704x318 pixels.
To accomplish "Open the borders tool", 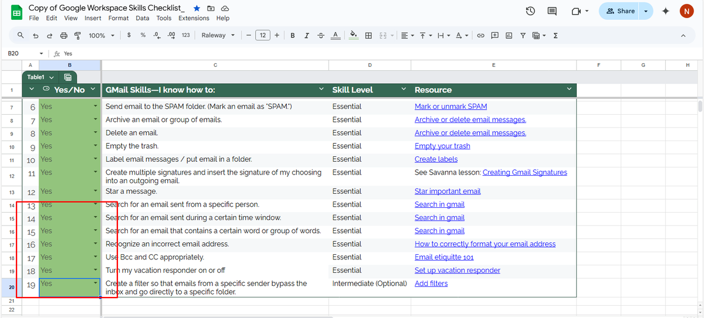I will [x=368, y=35].
